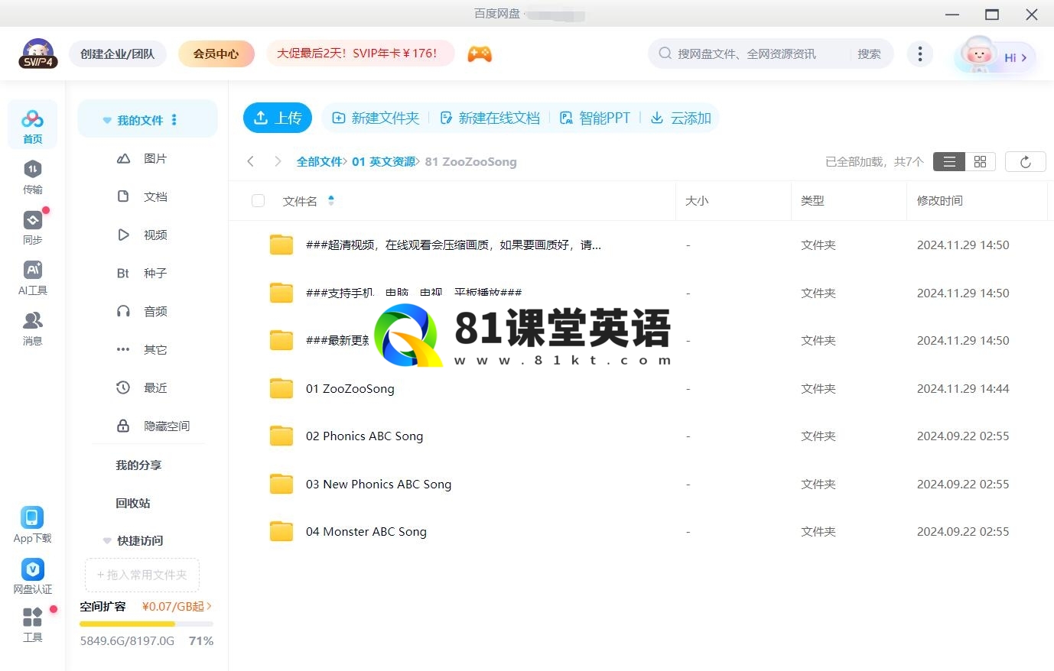
Task: Sort by 文件名 column arrow
Action: click(x=331, y=200)
